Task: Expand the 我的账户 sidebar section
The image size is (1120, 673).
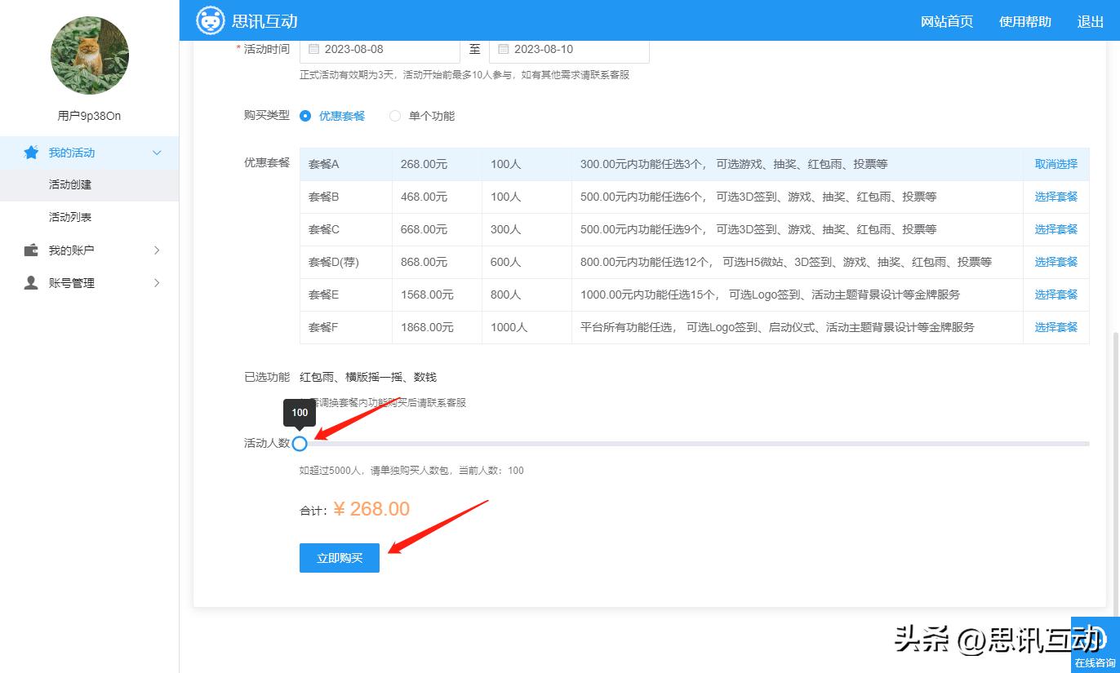Action: [157, 250]
